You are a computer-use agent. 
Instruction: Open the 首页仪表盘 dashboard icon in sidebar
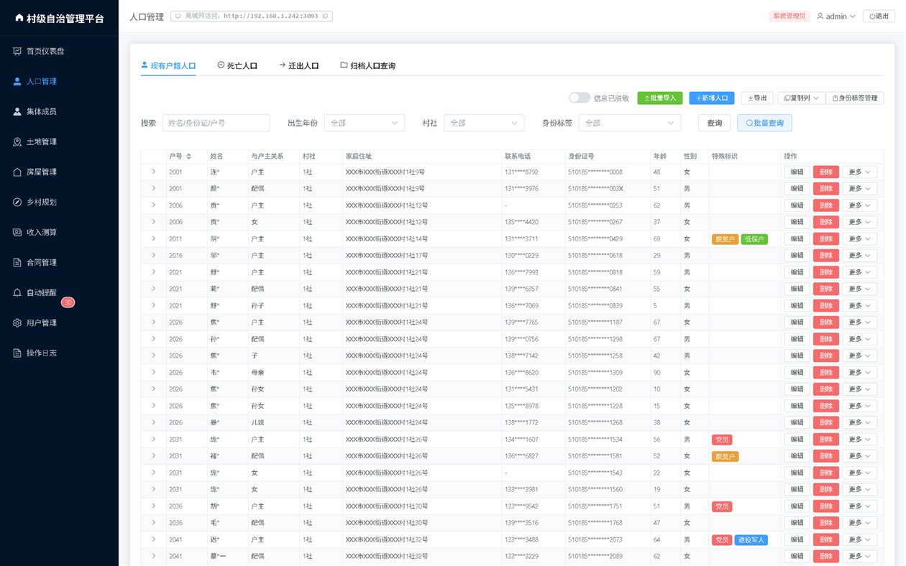click(x=17, y=51)
